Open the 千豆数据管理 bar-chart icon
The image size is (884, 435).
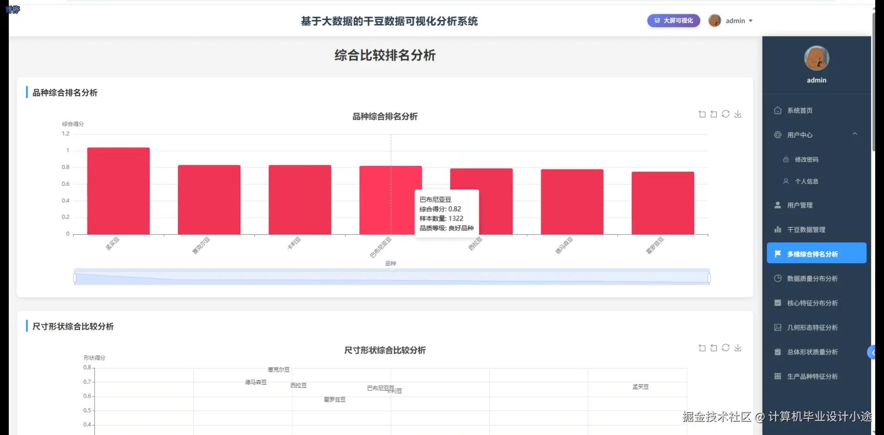pyautogui.click(x=777, y=229)
